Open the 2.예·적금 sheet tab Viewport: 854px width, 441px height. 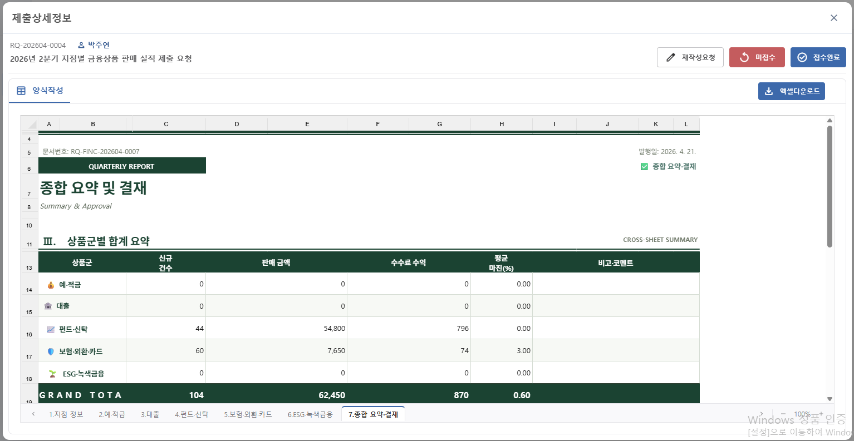pyautogui.click(x=112, y=414)
